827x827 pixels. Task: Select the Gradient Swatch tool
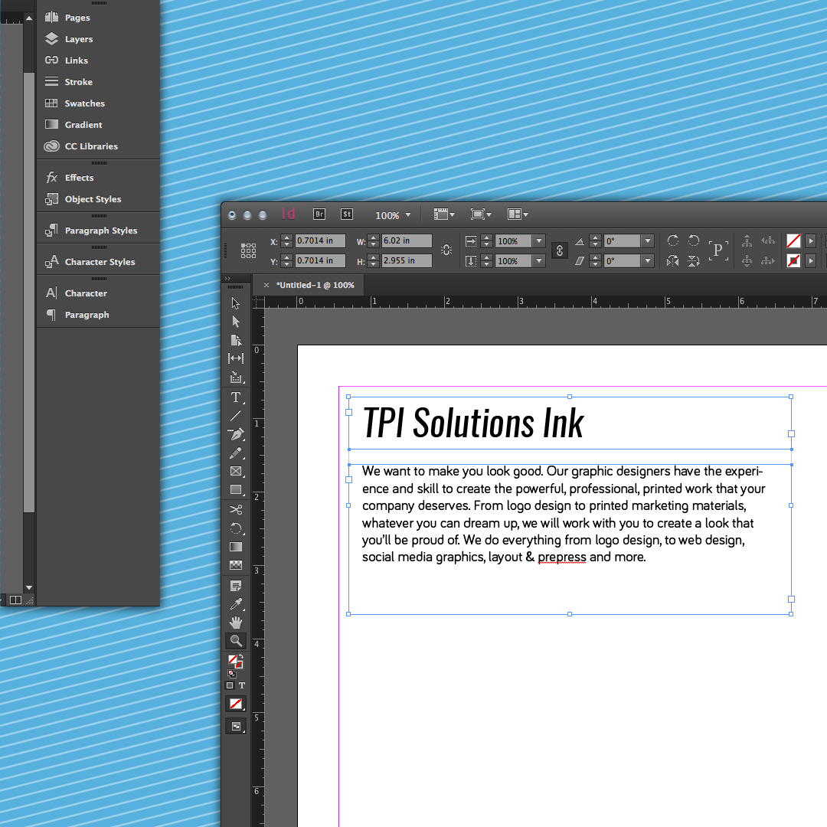click(235, 547)
